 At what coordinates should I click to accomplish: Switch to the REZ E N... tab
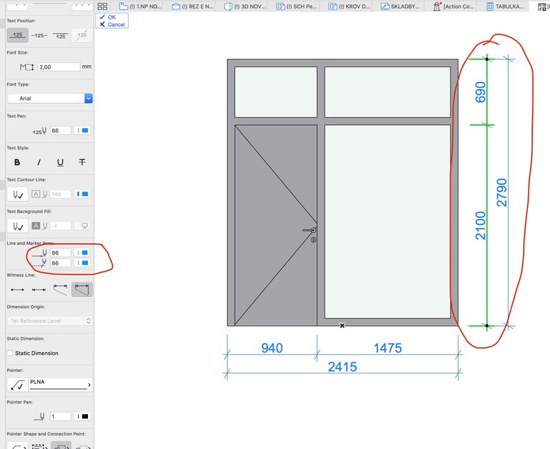193,6
